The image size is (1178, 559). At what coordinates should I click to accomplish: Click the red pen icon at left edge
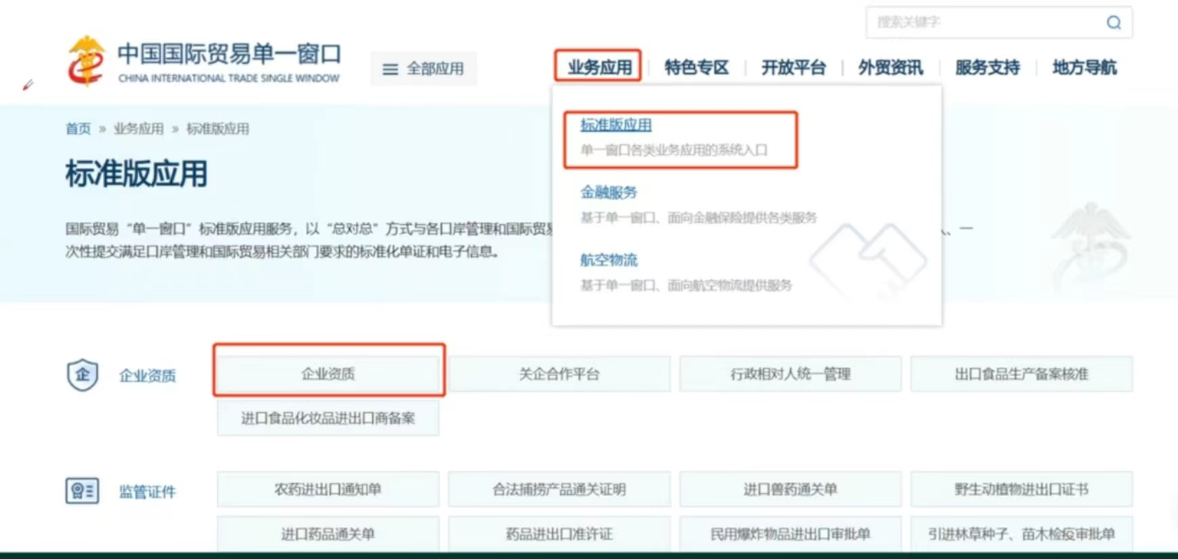point(28,85)
